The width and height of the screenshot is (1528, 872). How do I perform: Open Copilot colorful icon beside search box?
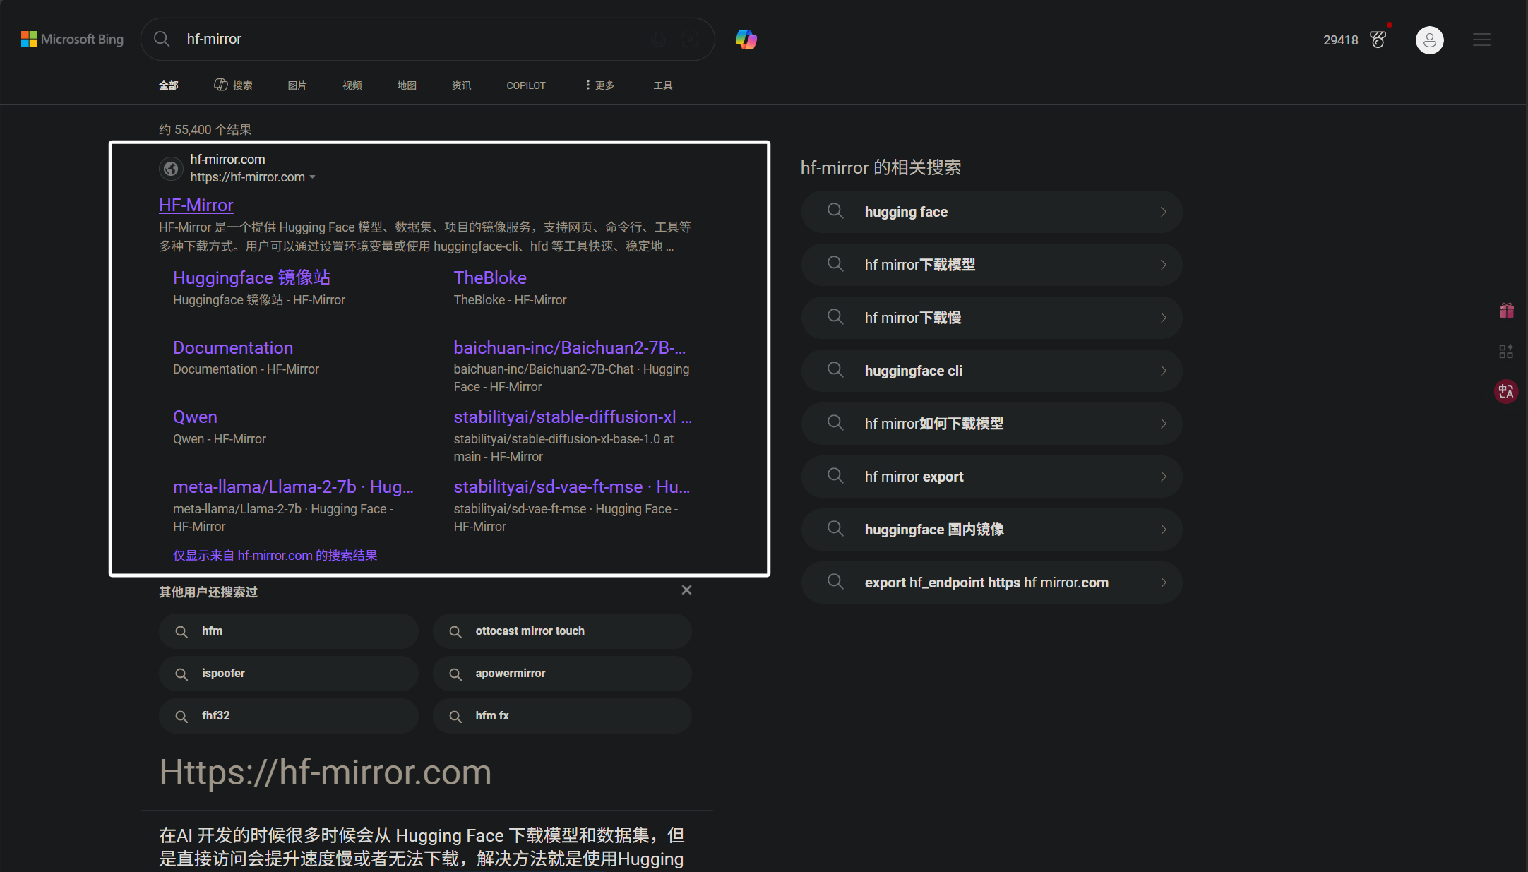pos(746,39)
